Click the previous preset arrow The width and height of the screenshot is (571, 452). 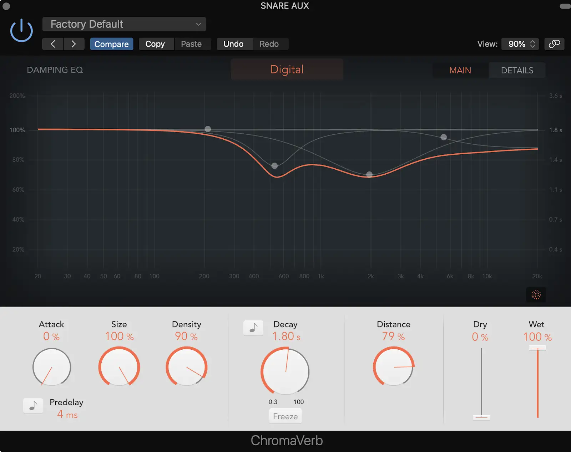(53, 44)
